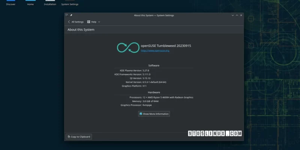Open the www.opensuse.org link
Image resolution: width=300 pixels, height=150 pixels.
155,51
